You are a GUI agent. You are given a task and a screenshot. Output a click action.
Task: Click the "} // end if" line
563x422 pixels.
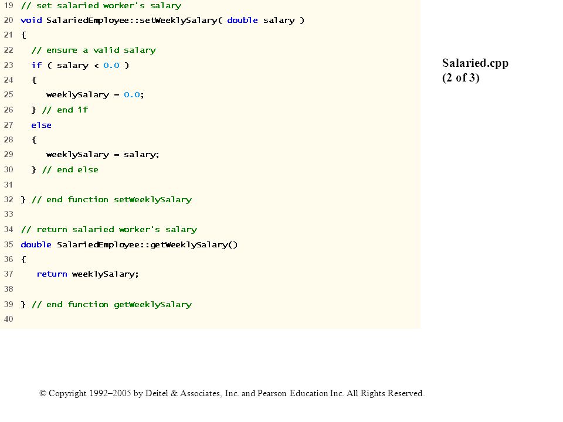pyautogui.click(x=60, y=110)
